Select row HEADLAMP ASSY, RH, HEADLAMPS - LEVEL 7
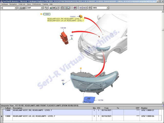Viewport: 164px width, 123px height. click(x=81, y=112)
